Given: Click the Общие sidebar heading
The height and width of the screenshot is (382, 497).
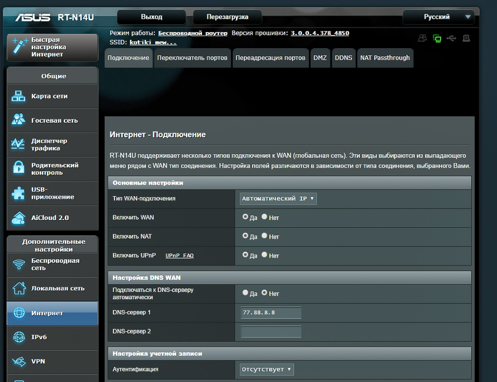Looking at the screenshot, I should [x=53, y=76].
